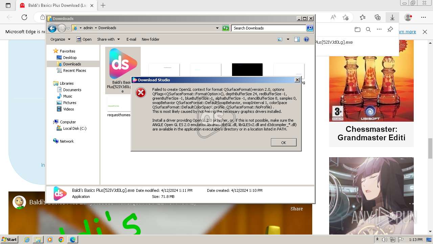Open more options in Edge downloads panel
The height and width of the screenshot is (244, 433).
(x=379, y=29)
